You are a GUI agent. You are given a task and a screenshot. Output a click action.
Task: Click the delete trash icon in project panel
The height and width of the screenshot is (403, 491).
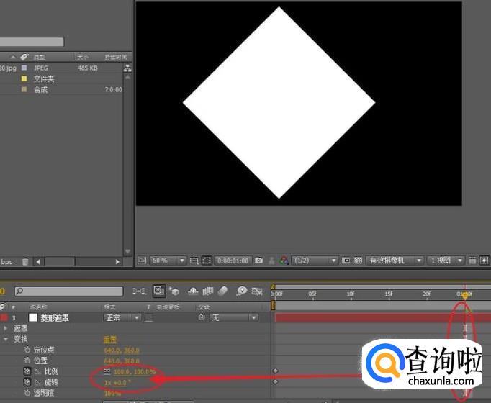tap(25, 262)
